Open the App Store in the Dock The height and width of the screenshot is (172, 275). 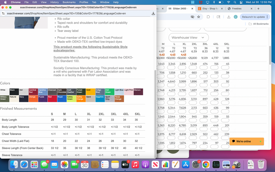pyautogui.click(x=186, y=165)
